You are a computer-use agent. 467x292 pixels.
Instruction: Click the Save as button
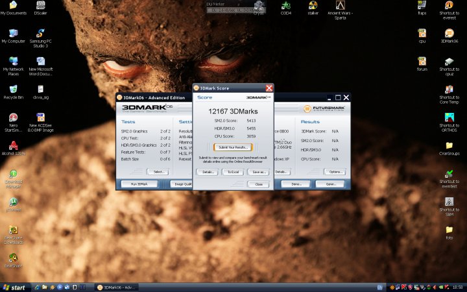[x=259, y=172]
